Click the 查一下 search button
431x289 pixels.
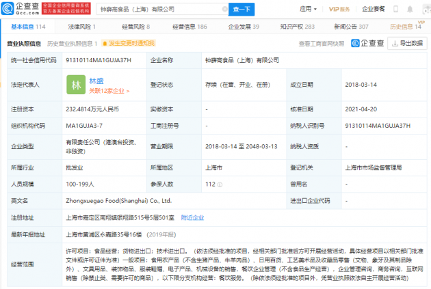pos(241,10)
